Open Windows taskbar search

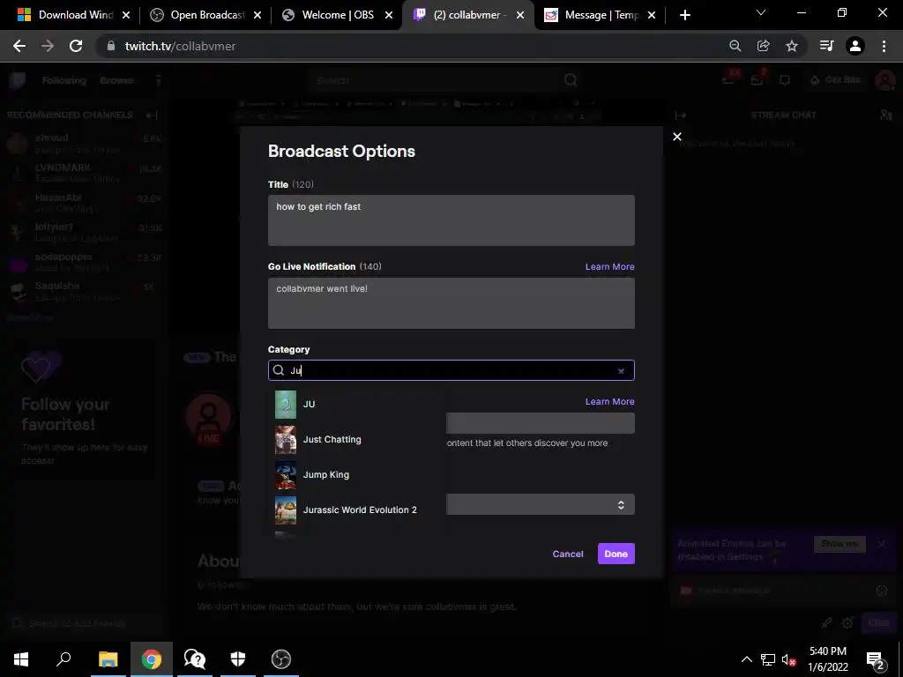63,659
